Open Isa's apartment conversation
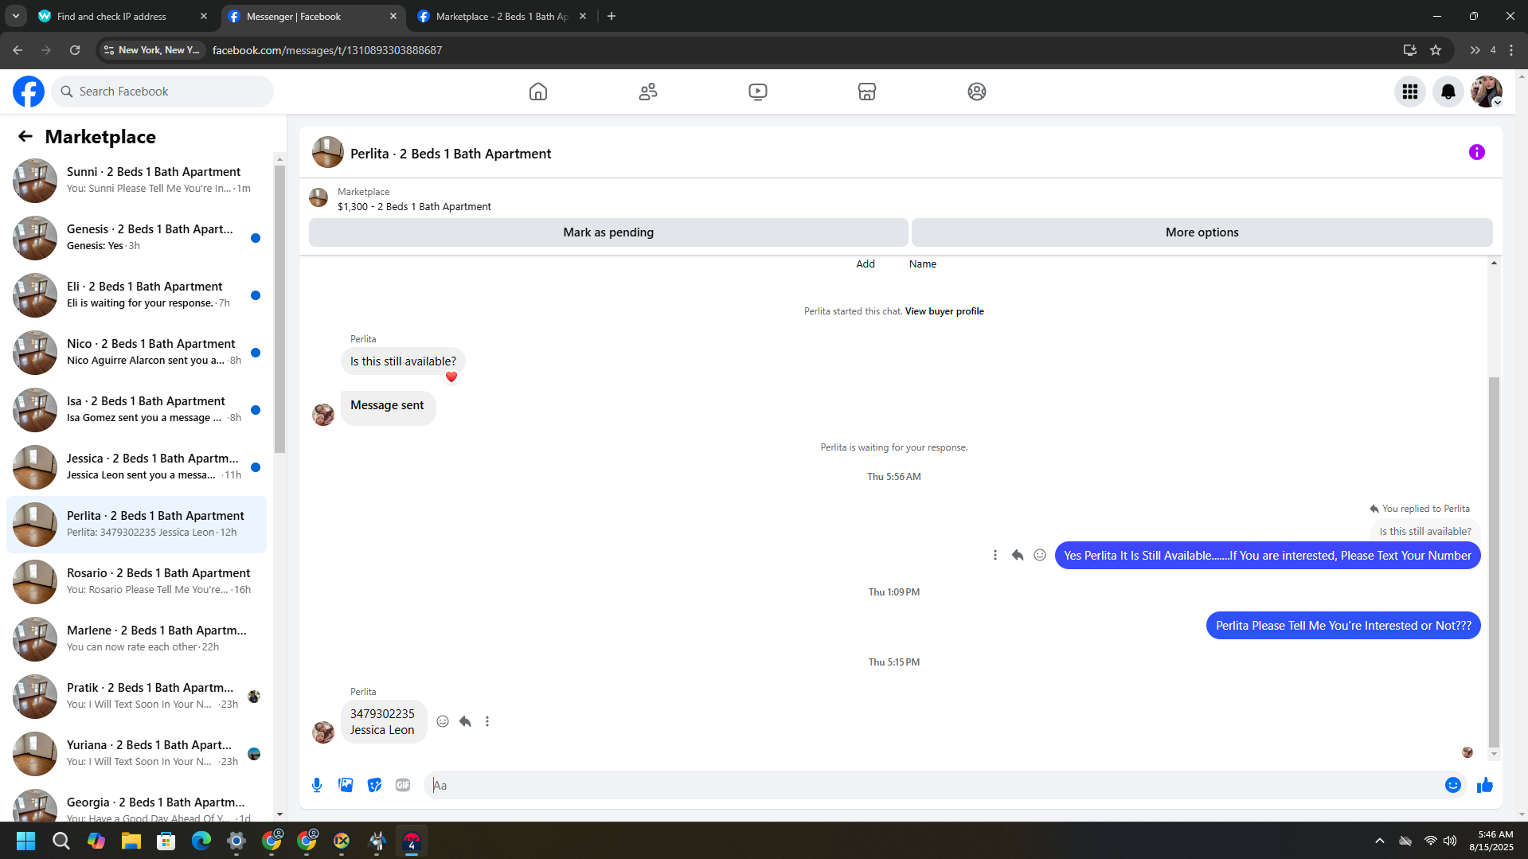Screen dimensions: 1528x859 pos(136,409)
